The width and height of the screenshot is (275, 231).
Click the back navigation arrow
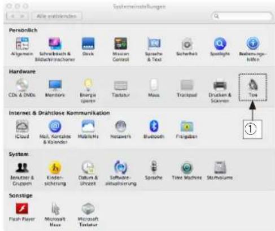tap(12, 16)
